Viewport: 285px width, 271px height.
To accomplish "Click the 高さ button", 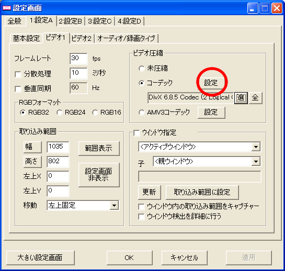I will point(32,162).
